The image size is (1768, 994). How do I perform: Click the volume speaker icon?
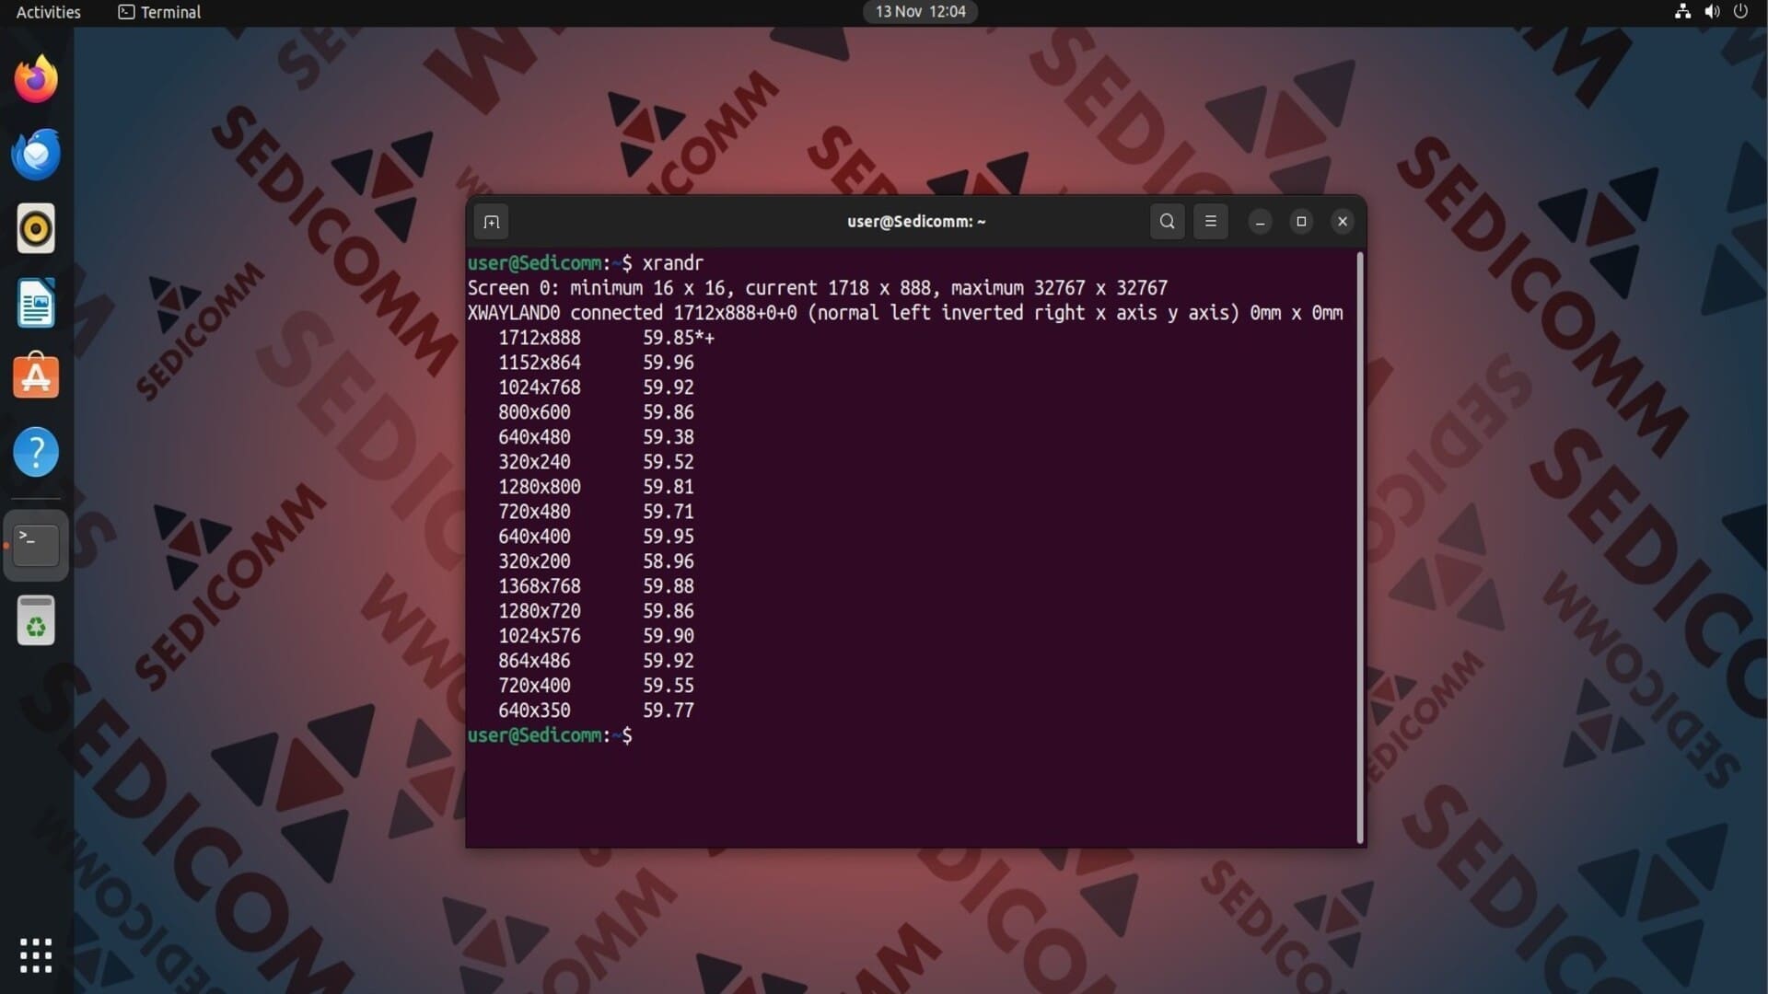coord(1712,12)
